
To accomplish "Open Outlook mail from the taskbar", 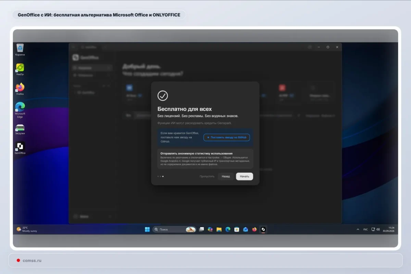I will (x=246, y=229).
